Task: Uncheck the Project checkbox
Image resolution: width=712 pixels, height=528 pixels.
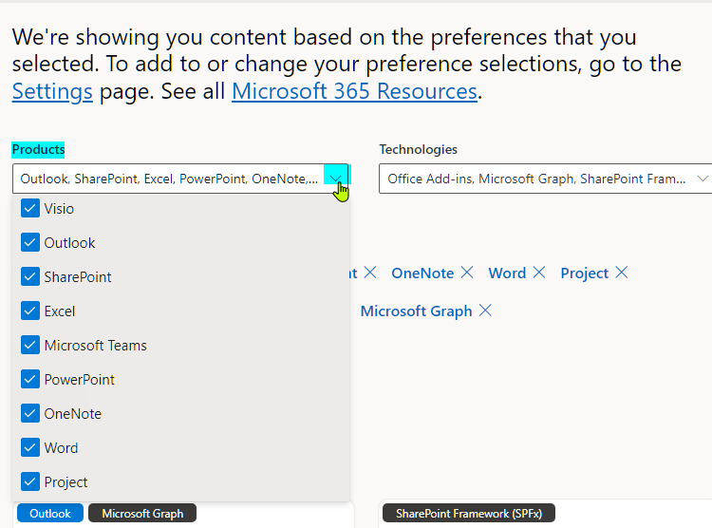Action: [30, 481]
